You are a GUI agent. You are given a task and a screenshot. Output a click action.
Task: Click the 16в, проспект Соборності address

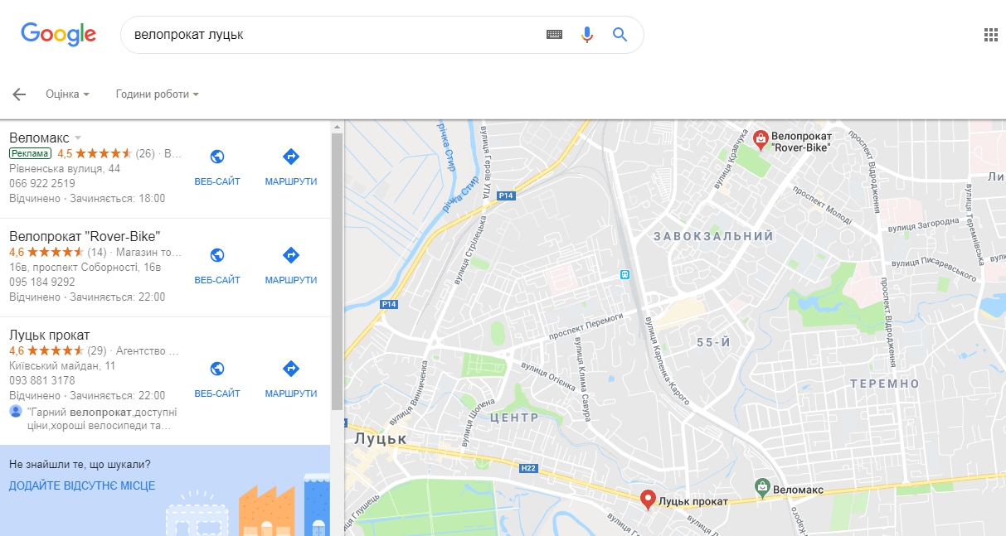coord(85,267)
